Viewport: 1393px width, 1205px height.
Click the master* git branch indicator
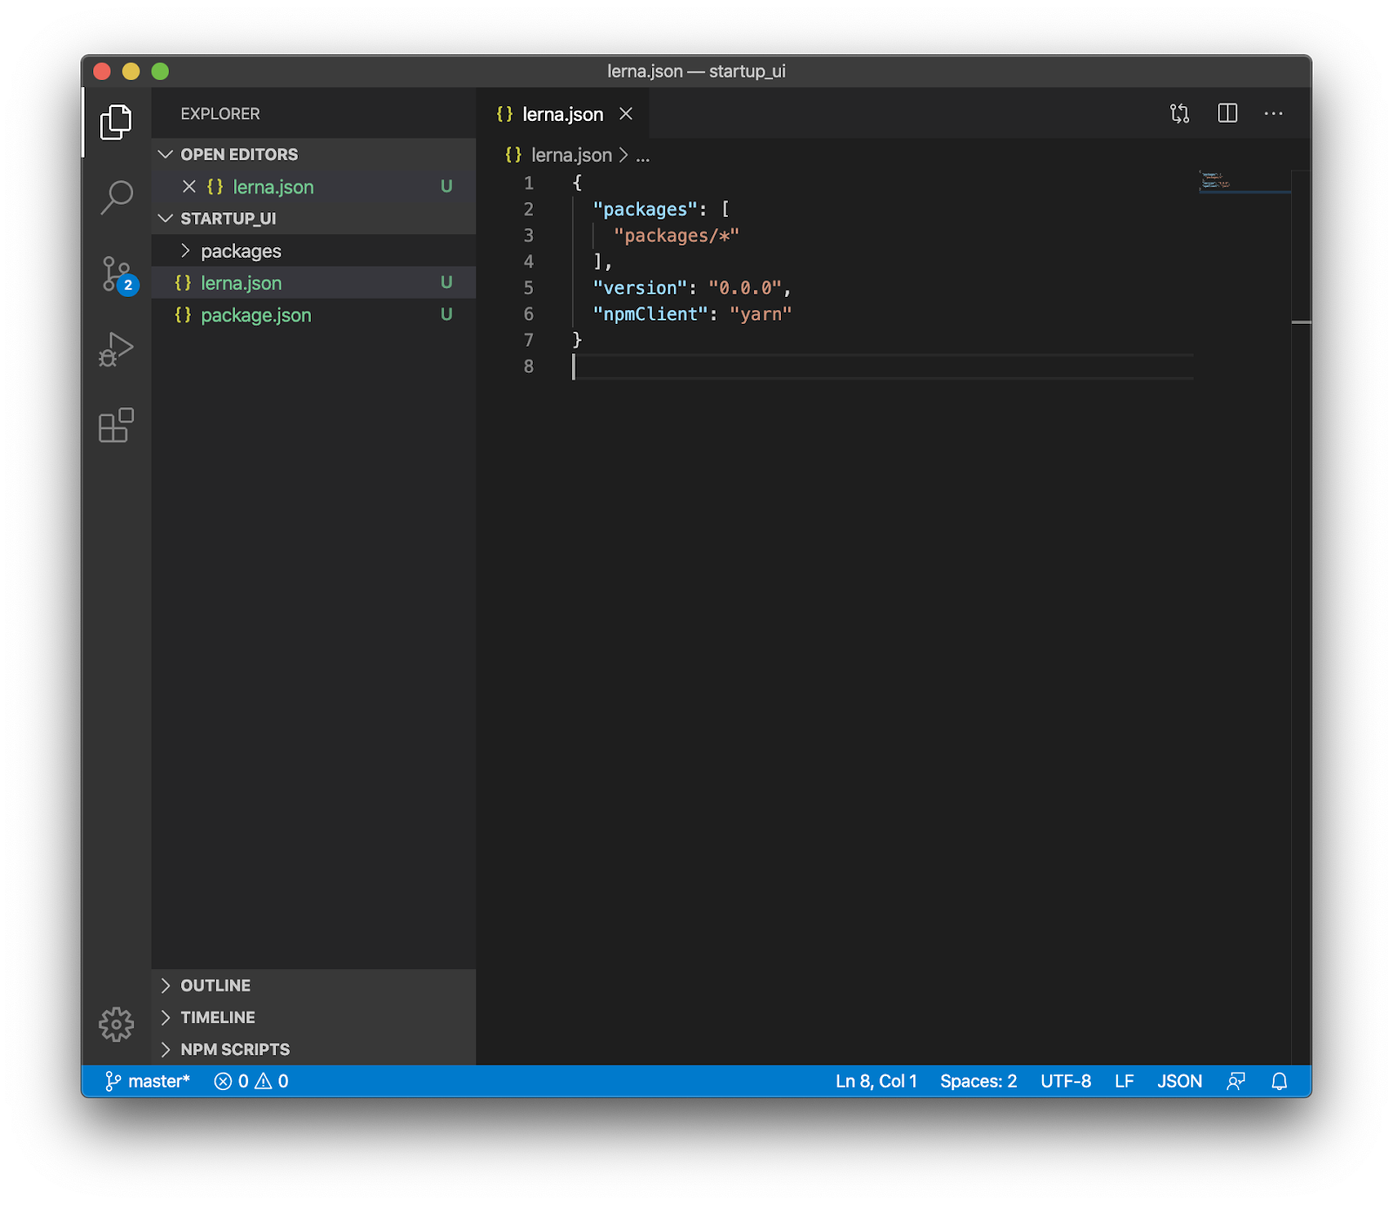[147, 1080]
